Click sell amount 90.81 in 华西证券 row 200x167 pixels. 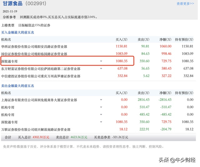145,46
